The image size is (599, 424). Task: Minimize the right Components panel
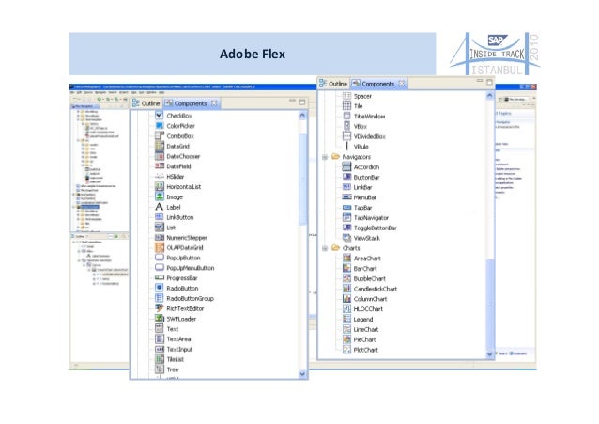click(x=480, y=81)
